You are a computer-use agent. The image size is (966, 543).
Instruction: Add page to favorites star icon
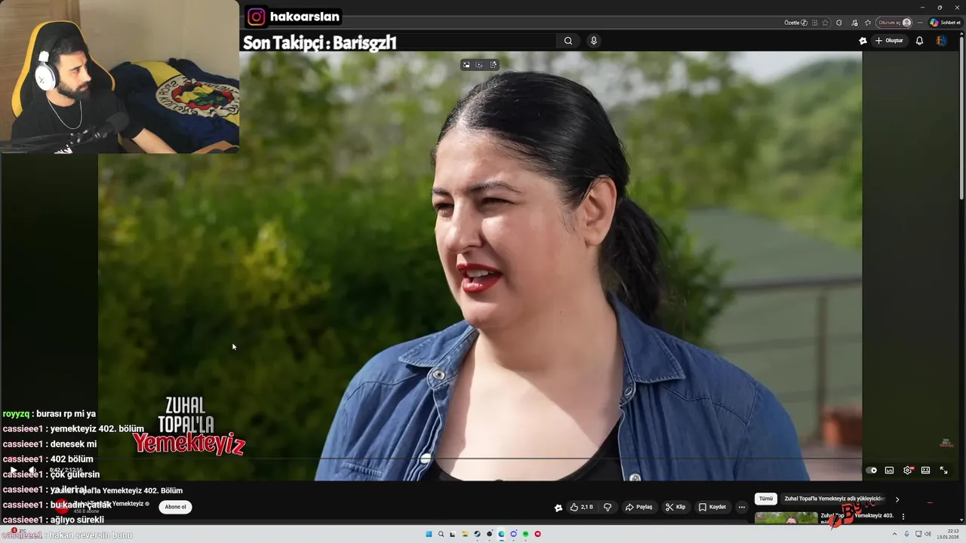[x=825, y=23]
